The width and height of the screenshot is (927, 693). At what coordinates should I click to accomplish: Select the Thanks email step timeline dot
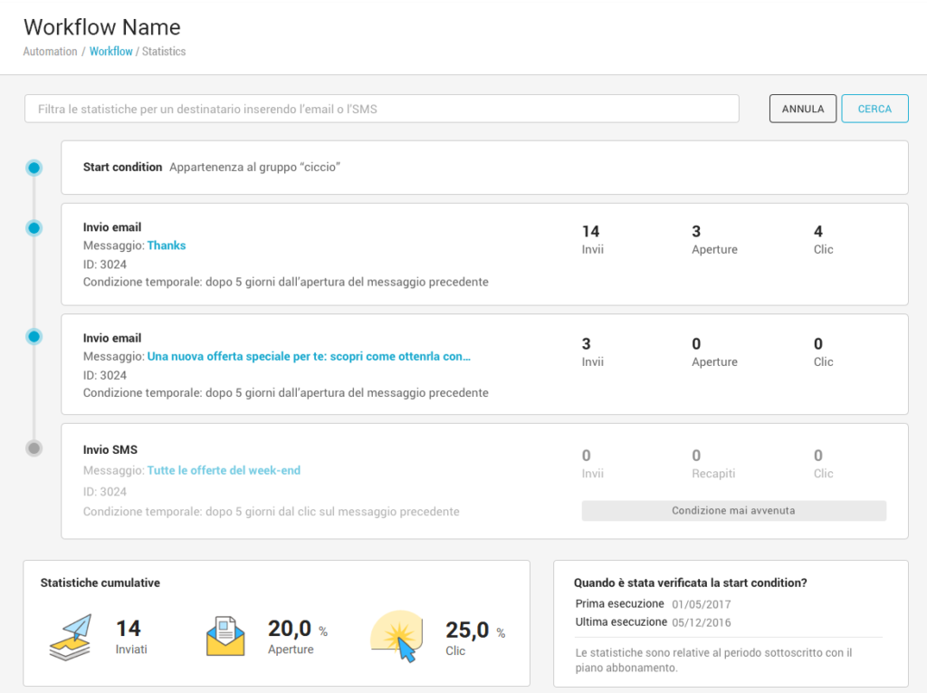(x=34, y=228)
